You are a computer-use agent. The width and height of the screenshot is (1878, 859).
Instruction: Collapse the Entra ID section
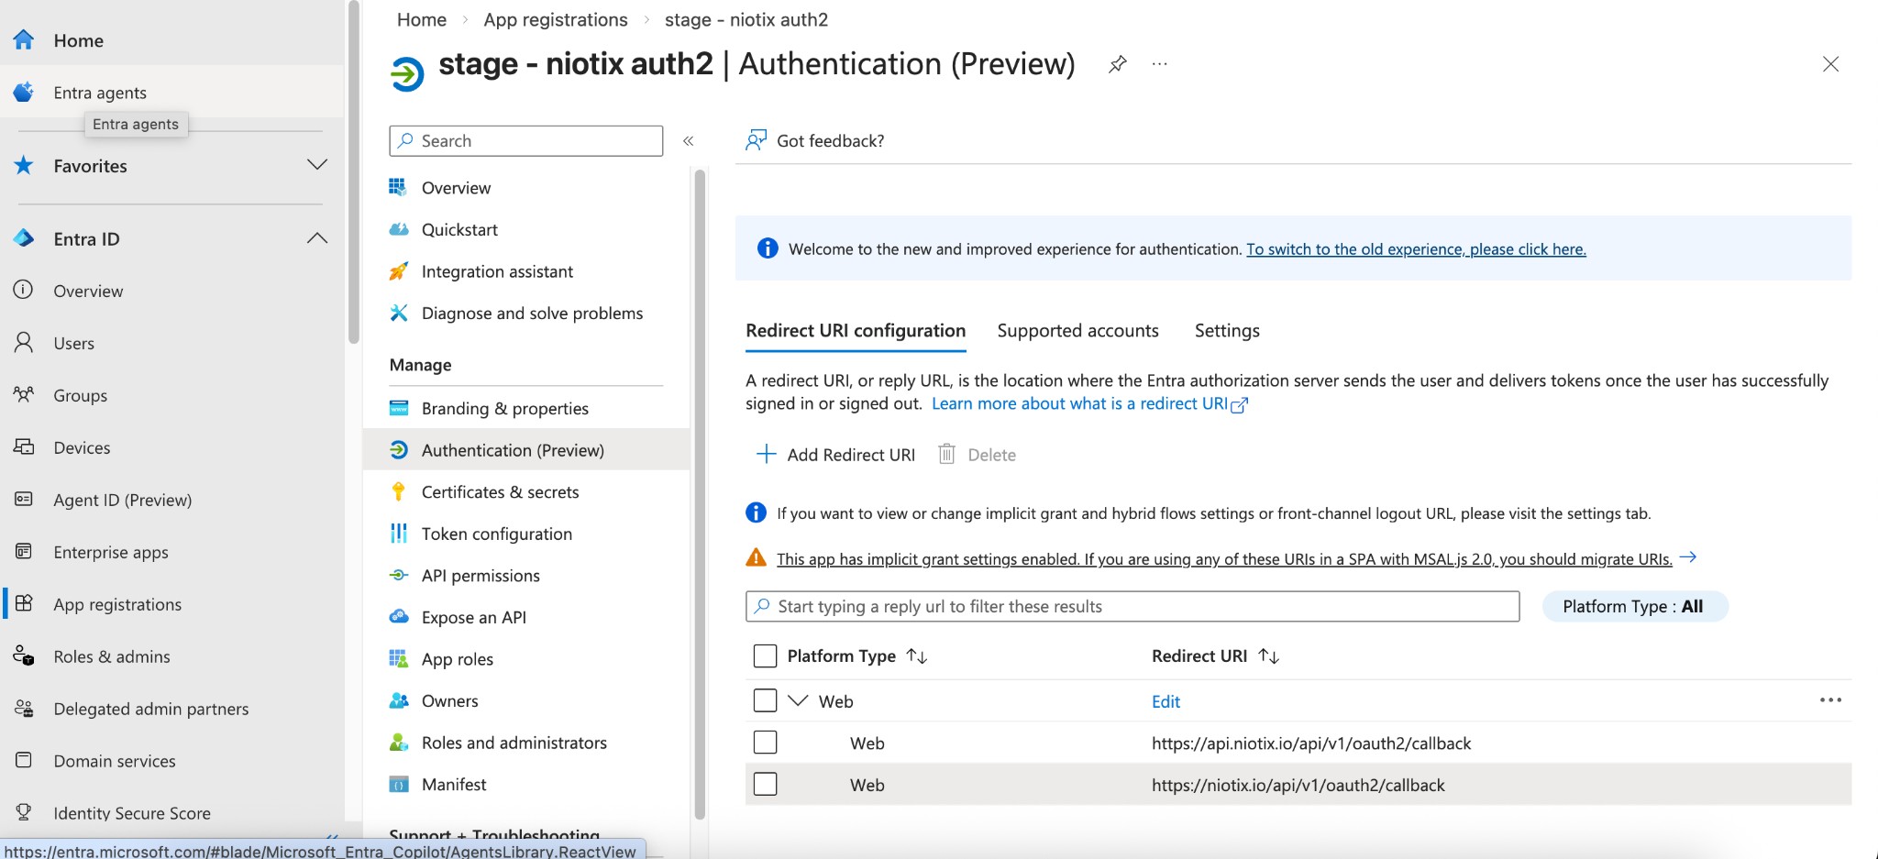(316, 237)
